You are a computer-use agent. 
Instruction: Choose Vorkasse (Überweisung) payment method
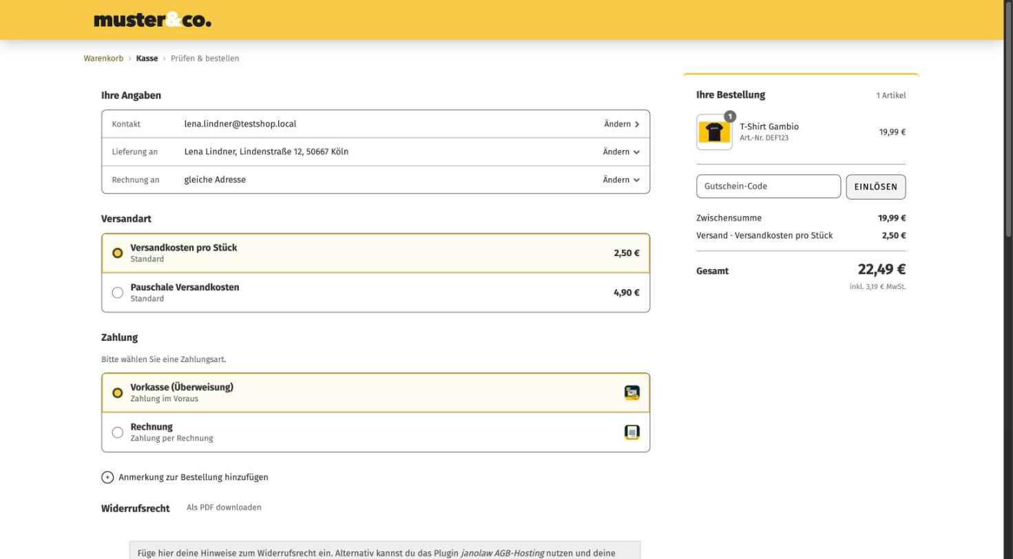(375, 392)
